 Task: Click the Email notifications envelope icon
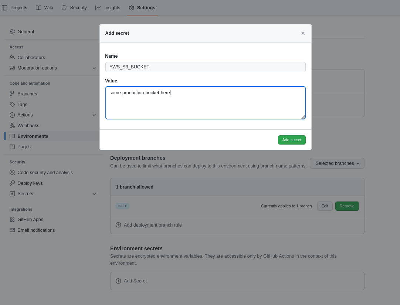[12, 230]
